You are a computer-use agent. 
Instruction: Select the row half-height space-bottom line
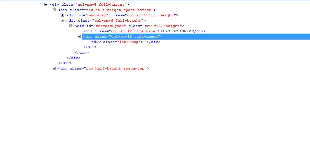click(x=107, y=10)
